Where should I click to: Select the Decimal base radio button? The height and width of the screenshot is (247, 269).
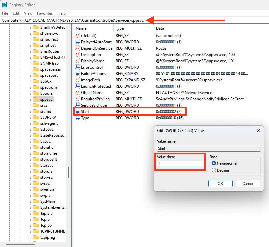[214, 170]
